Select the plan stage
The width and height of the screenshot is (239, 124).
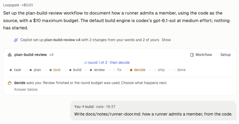pos(35,70)
